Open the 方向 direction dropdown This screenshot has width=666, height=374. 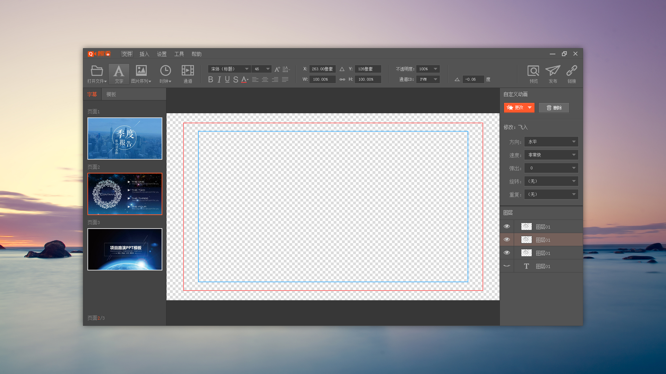pos(551,142)
